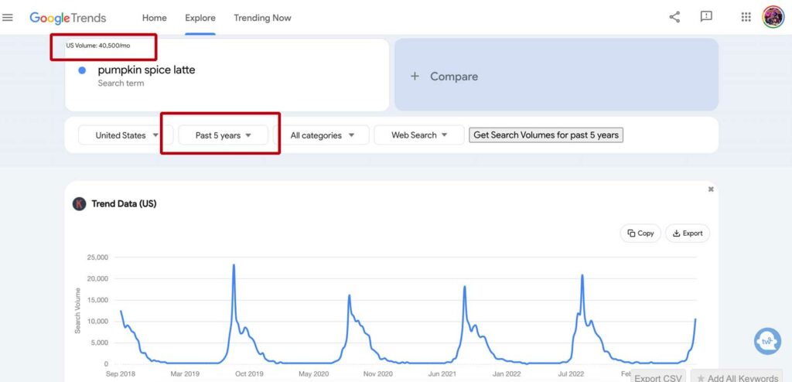Go to the Home tab
The height and width of the screenshot is (382, 792).
pos(155,18)
